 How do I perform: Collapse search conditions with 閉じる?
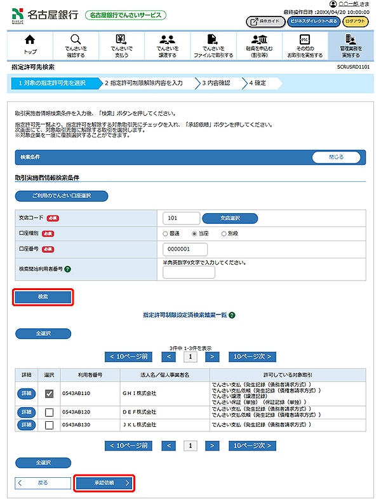coord(336,157)
